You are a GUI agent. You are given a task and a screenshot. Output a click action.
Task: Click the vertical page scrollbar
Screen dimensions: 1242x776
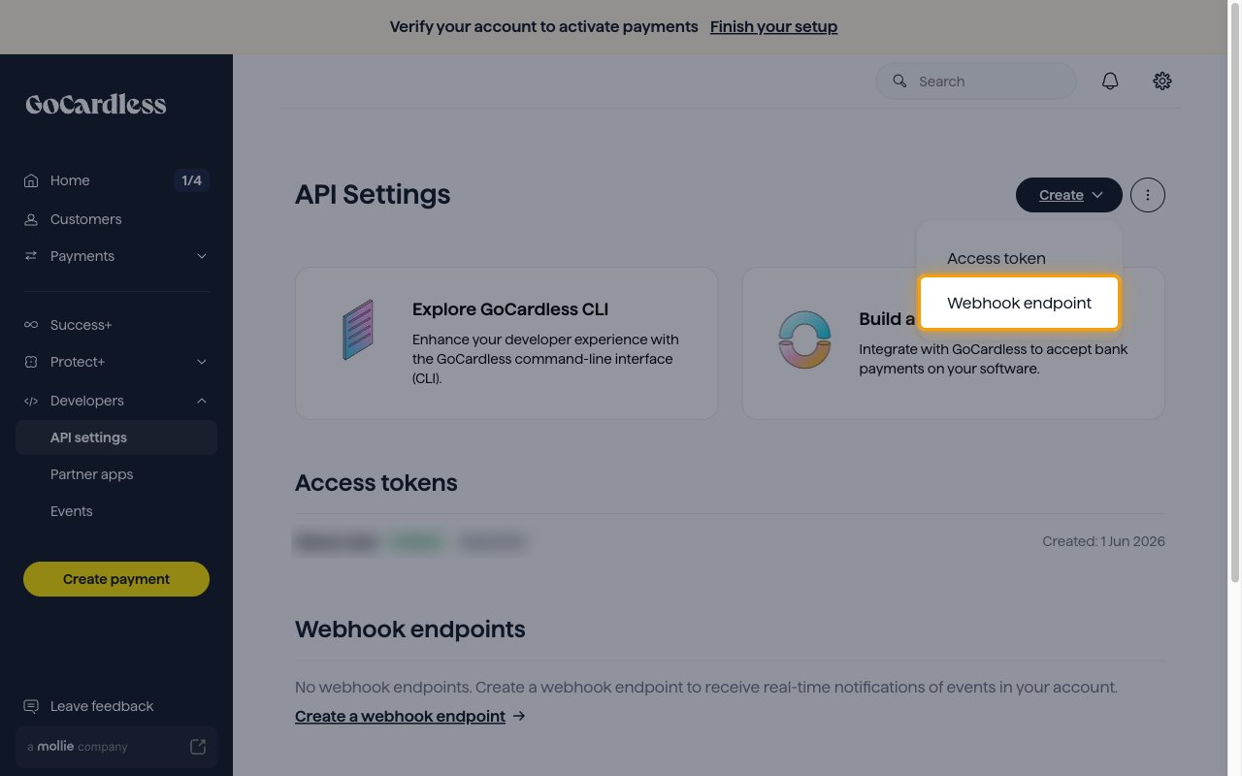pos(1235,291)
